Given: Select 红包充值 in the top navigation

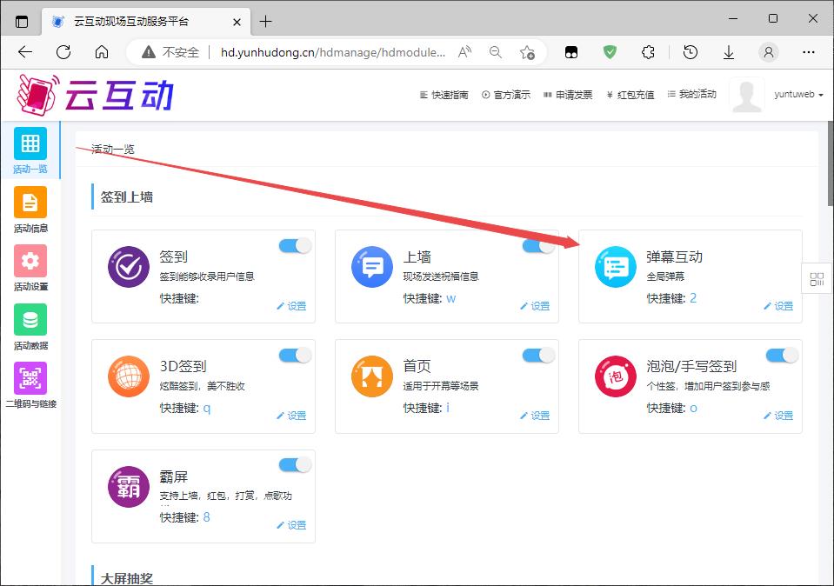Looking at the screenshot, I should [631, 95].
